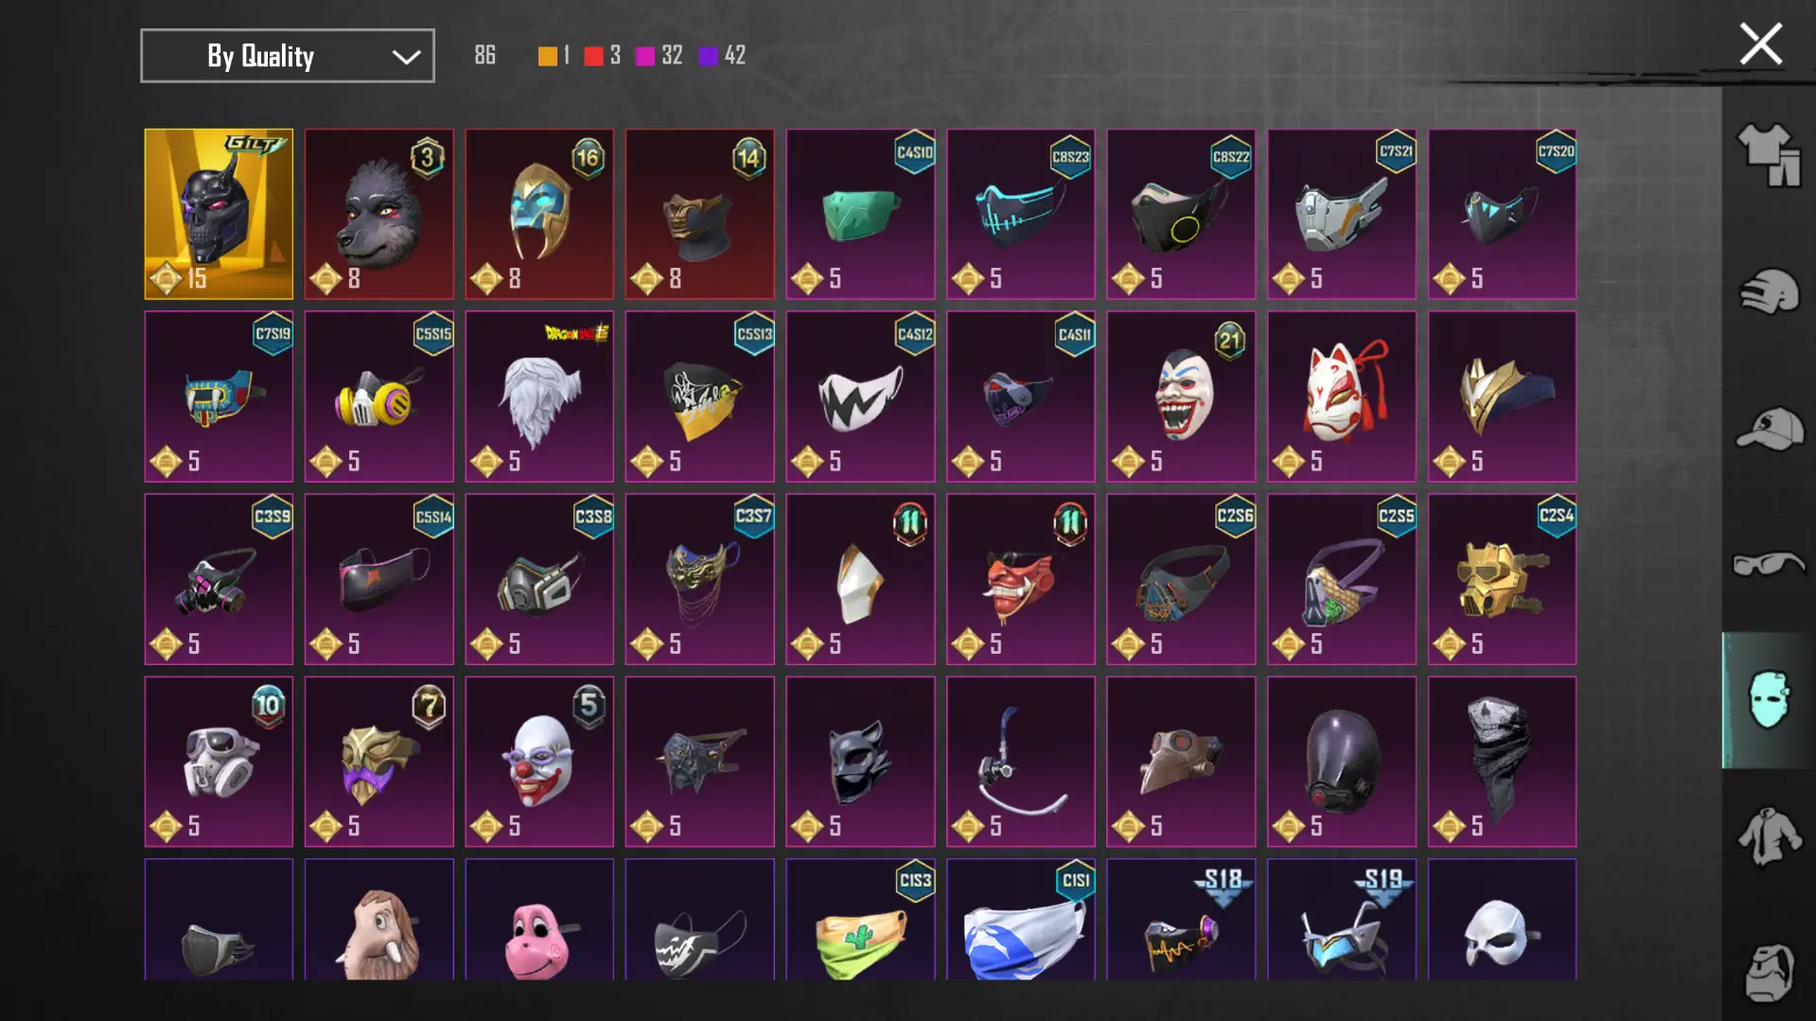Viewport: 1816px width, 1021px height.
Task: Select the face mask category icon
Action: pos(1768,700)
